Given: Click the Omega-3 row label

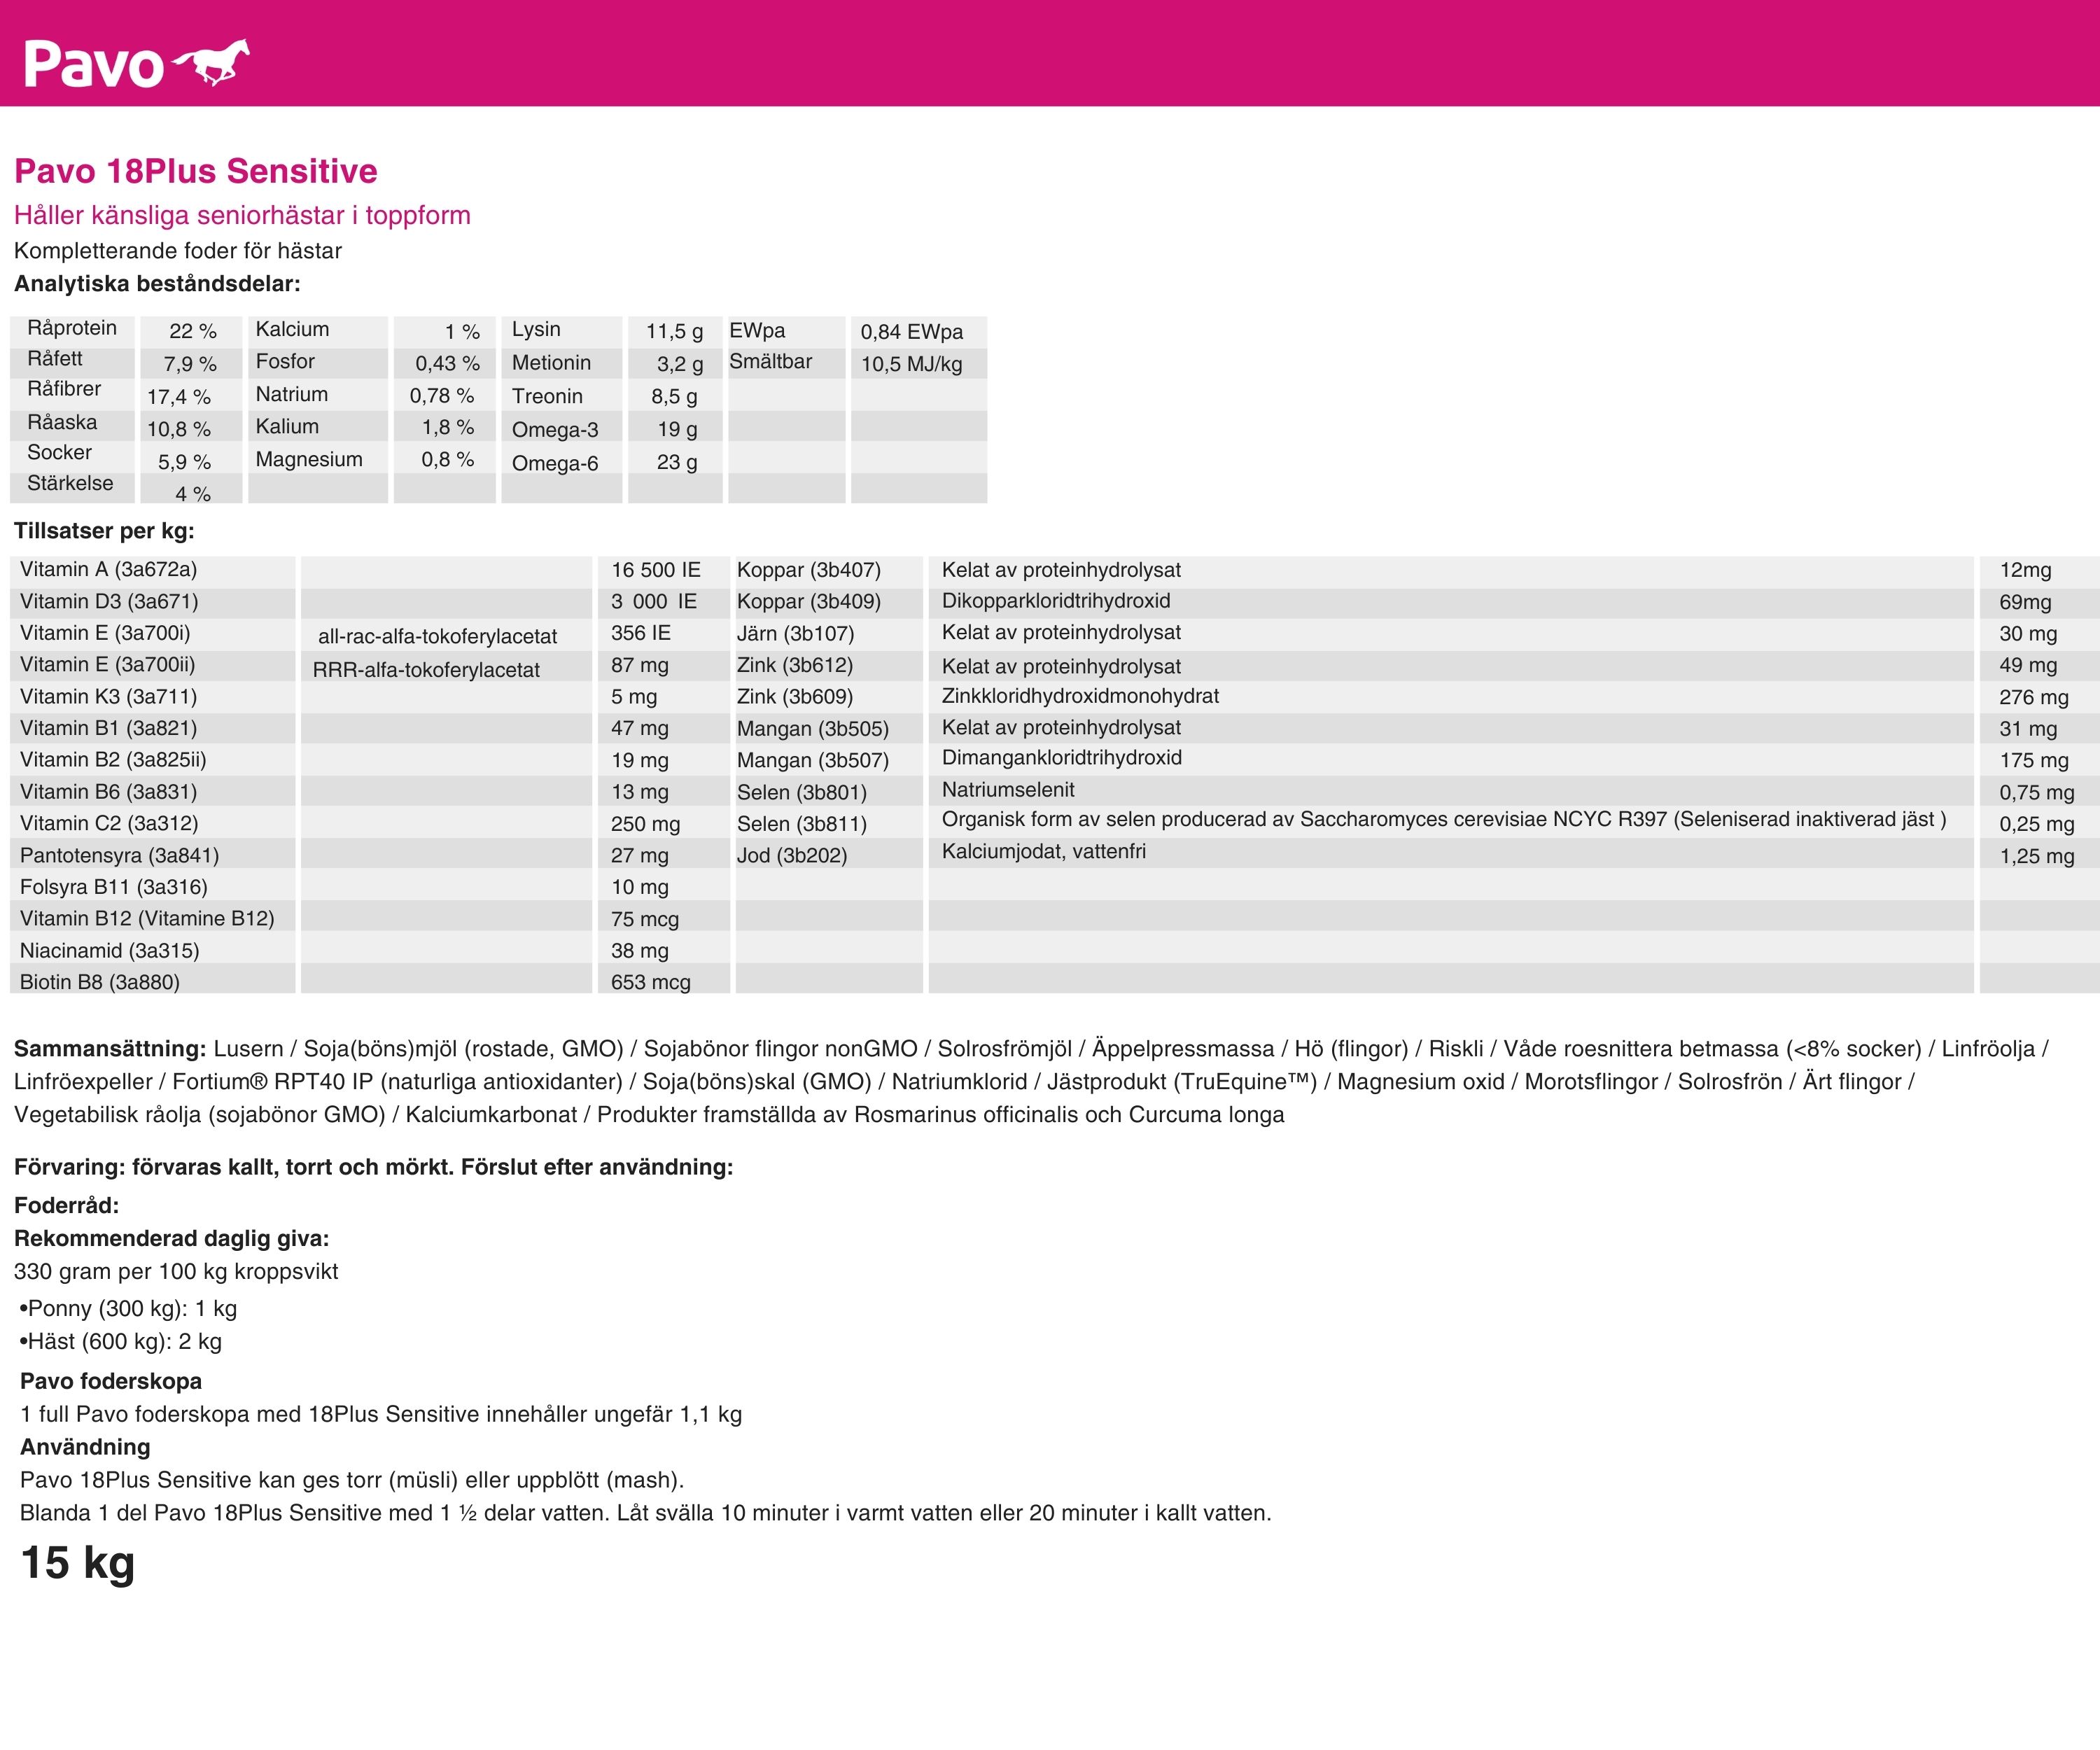Looking at the screenshot, I should (555, 429).
